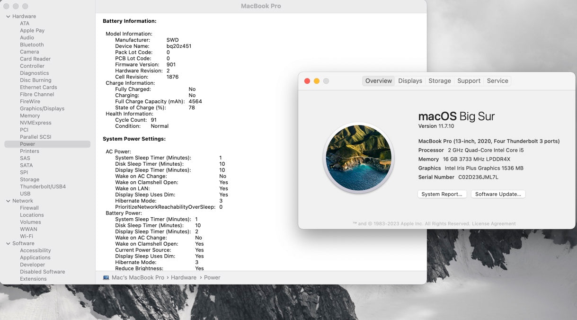Select the Support tab
Screen dimensions: 577x320
469,81
